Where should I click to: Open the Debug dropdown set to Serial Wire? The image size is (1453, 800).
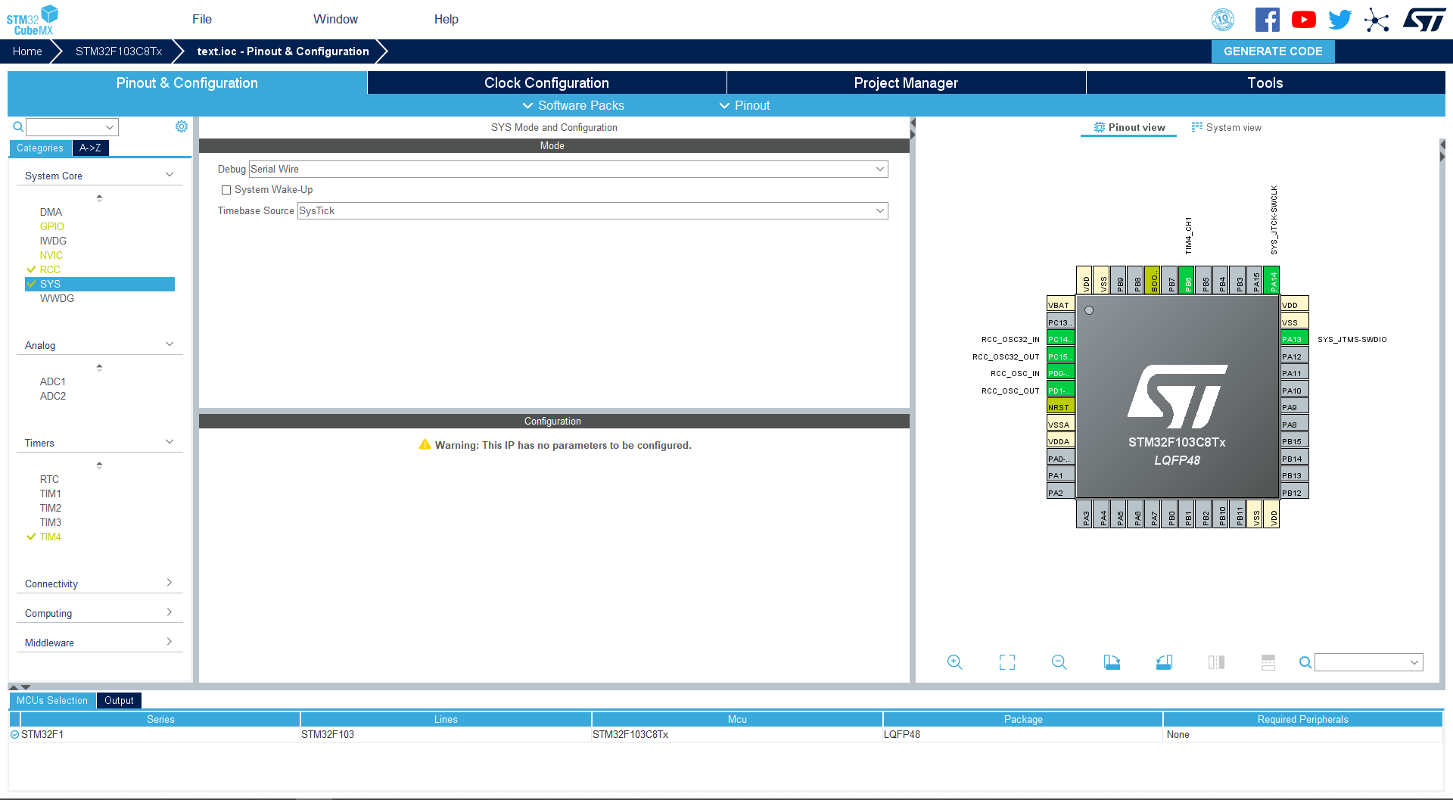pyautogui.click(x=568, y=170)
